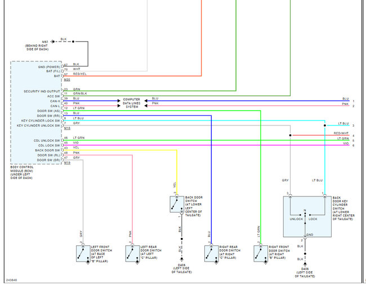The width and height of the screenshot is (366, 287).
Task: Click the left front door switch symbol
Action: 83,253
